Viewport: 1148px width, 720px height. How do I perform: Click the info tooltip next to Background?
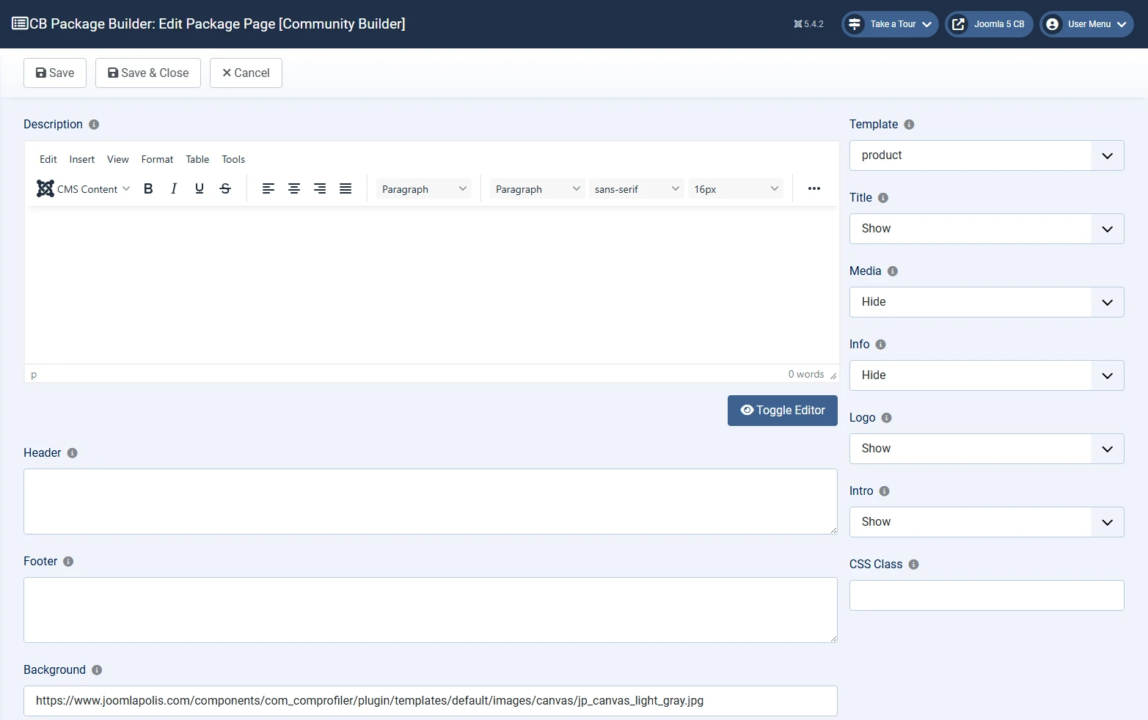(96, 670)
